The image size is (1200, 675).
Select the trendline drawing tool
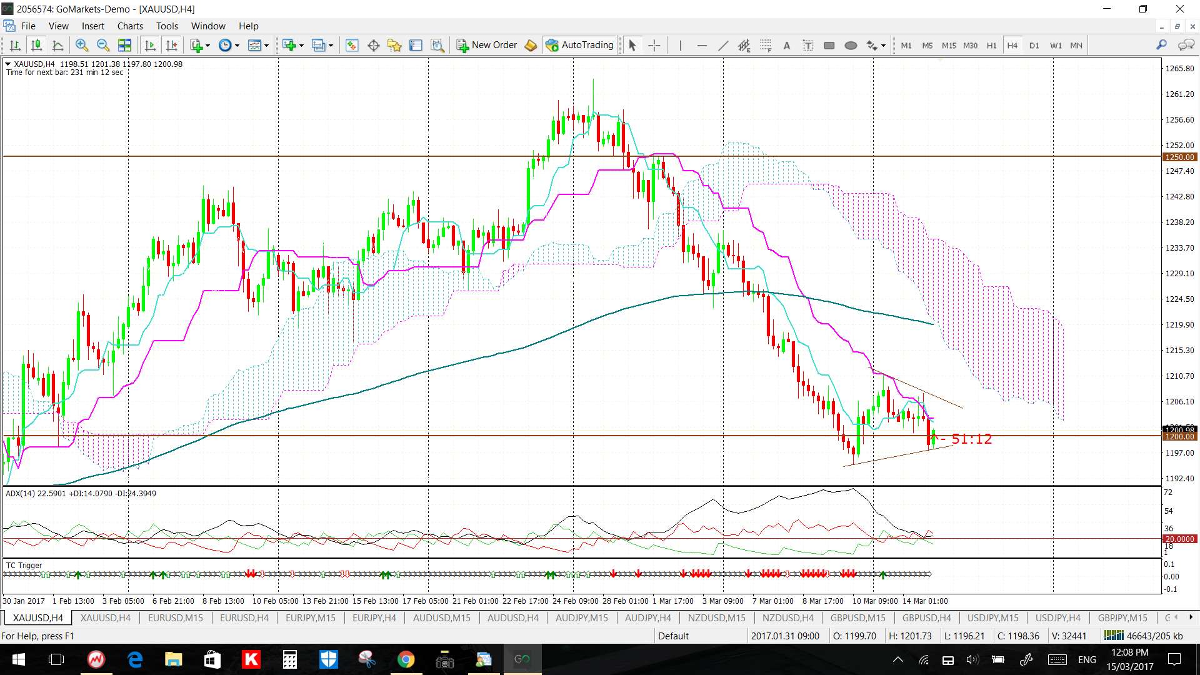[x=723, y=45]
